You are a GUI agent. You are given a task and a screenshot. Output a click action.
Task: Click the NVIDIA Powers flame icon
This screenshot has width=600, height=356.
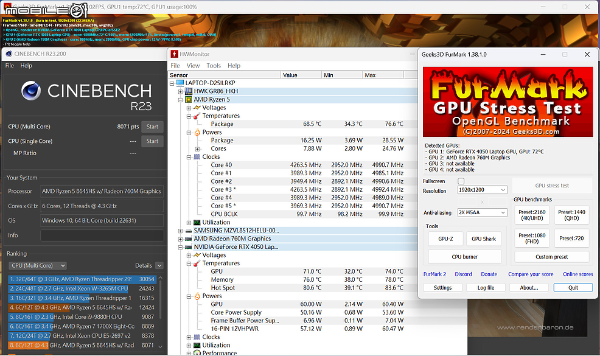click(x=197, y=296)
